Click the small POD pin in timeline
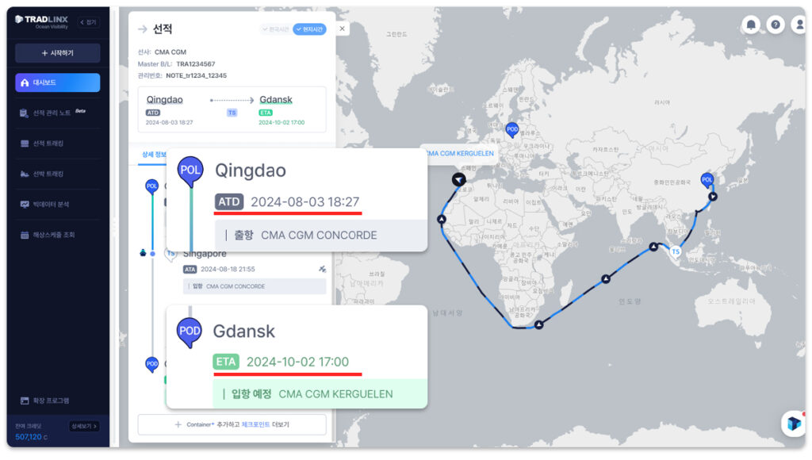812x460 pixels. pos(151,365)
